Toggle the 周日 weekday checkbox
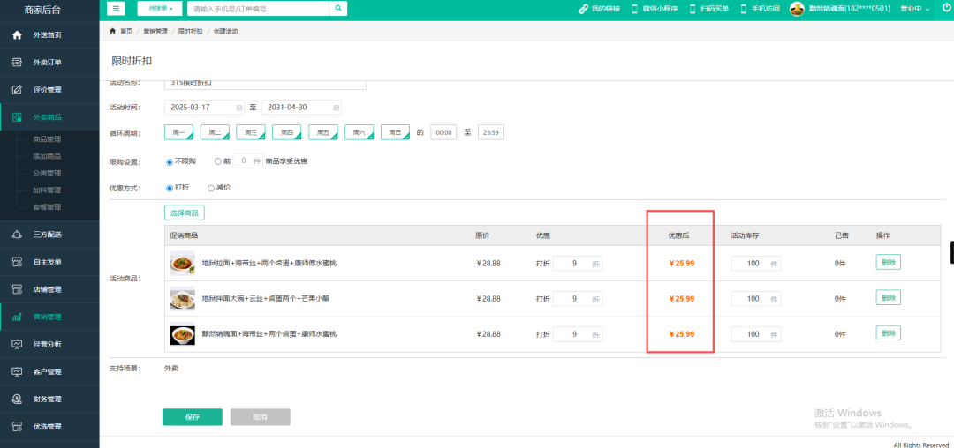The height and width of the screenshot is (448, 954). (x=395, y=132)
